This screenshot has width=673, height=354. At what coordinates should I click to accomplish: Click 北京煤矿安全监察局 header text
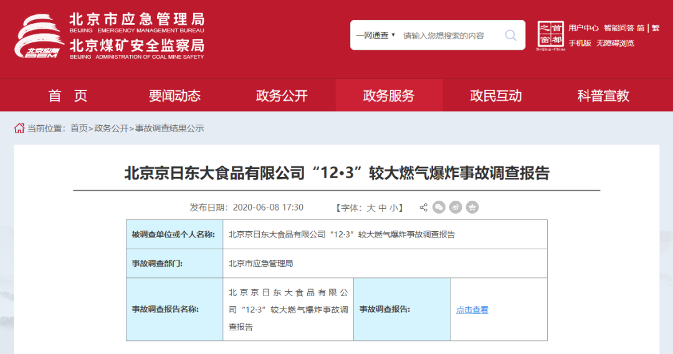[x=137, y=45]
